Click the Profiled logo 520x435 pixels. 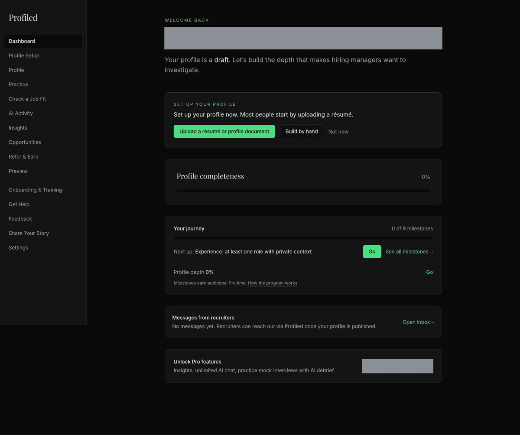(x=23, y=18)
